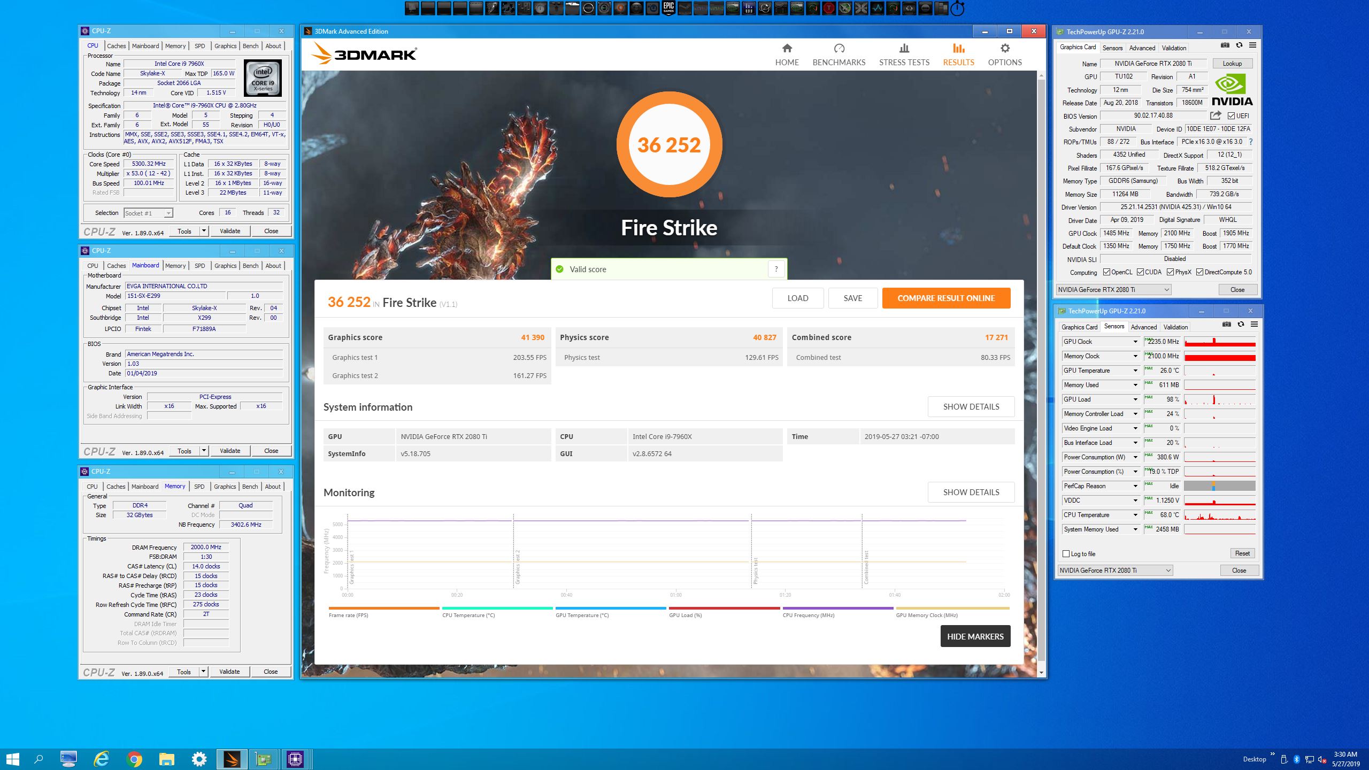Open the GPU-Z hamburger menu
The height and width of the screenshot is (770, 1369).
point(1252,45)
